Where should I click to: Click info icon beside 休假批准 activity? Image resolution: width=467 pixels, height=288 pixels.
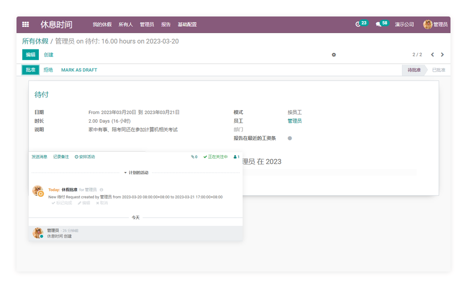101,190
